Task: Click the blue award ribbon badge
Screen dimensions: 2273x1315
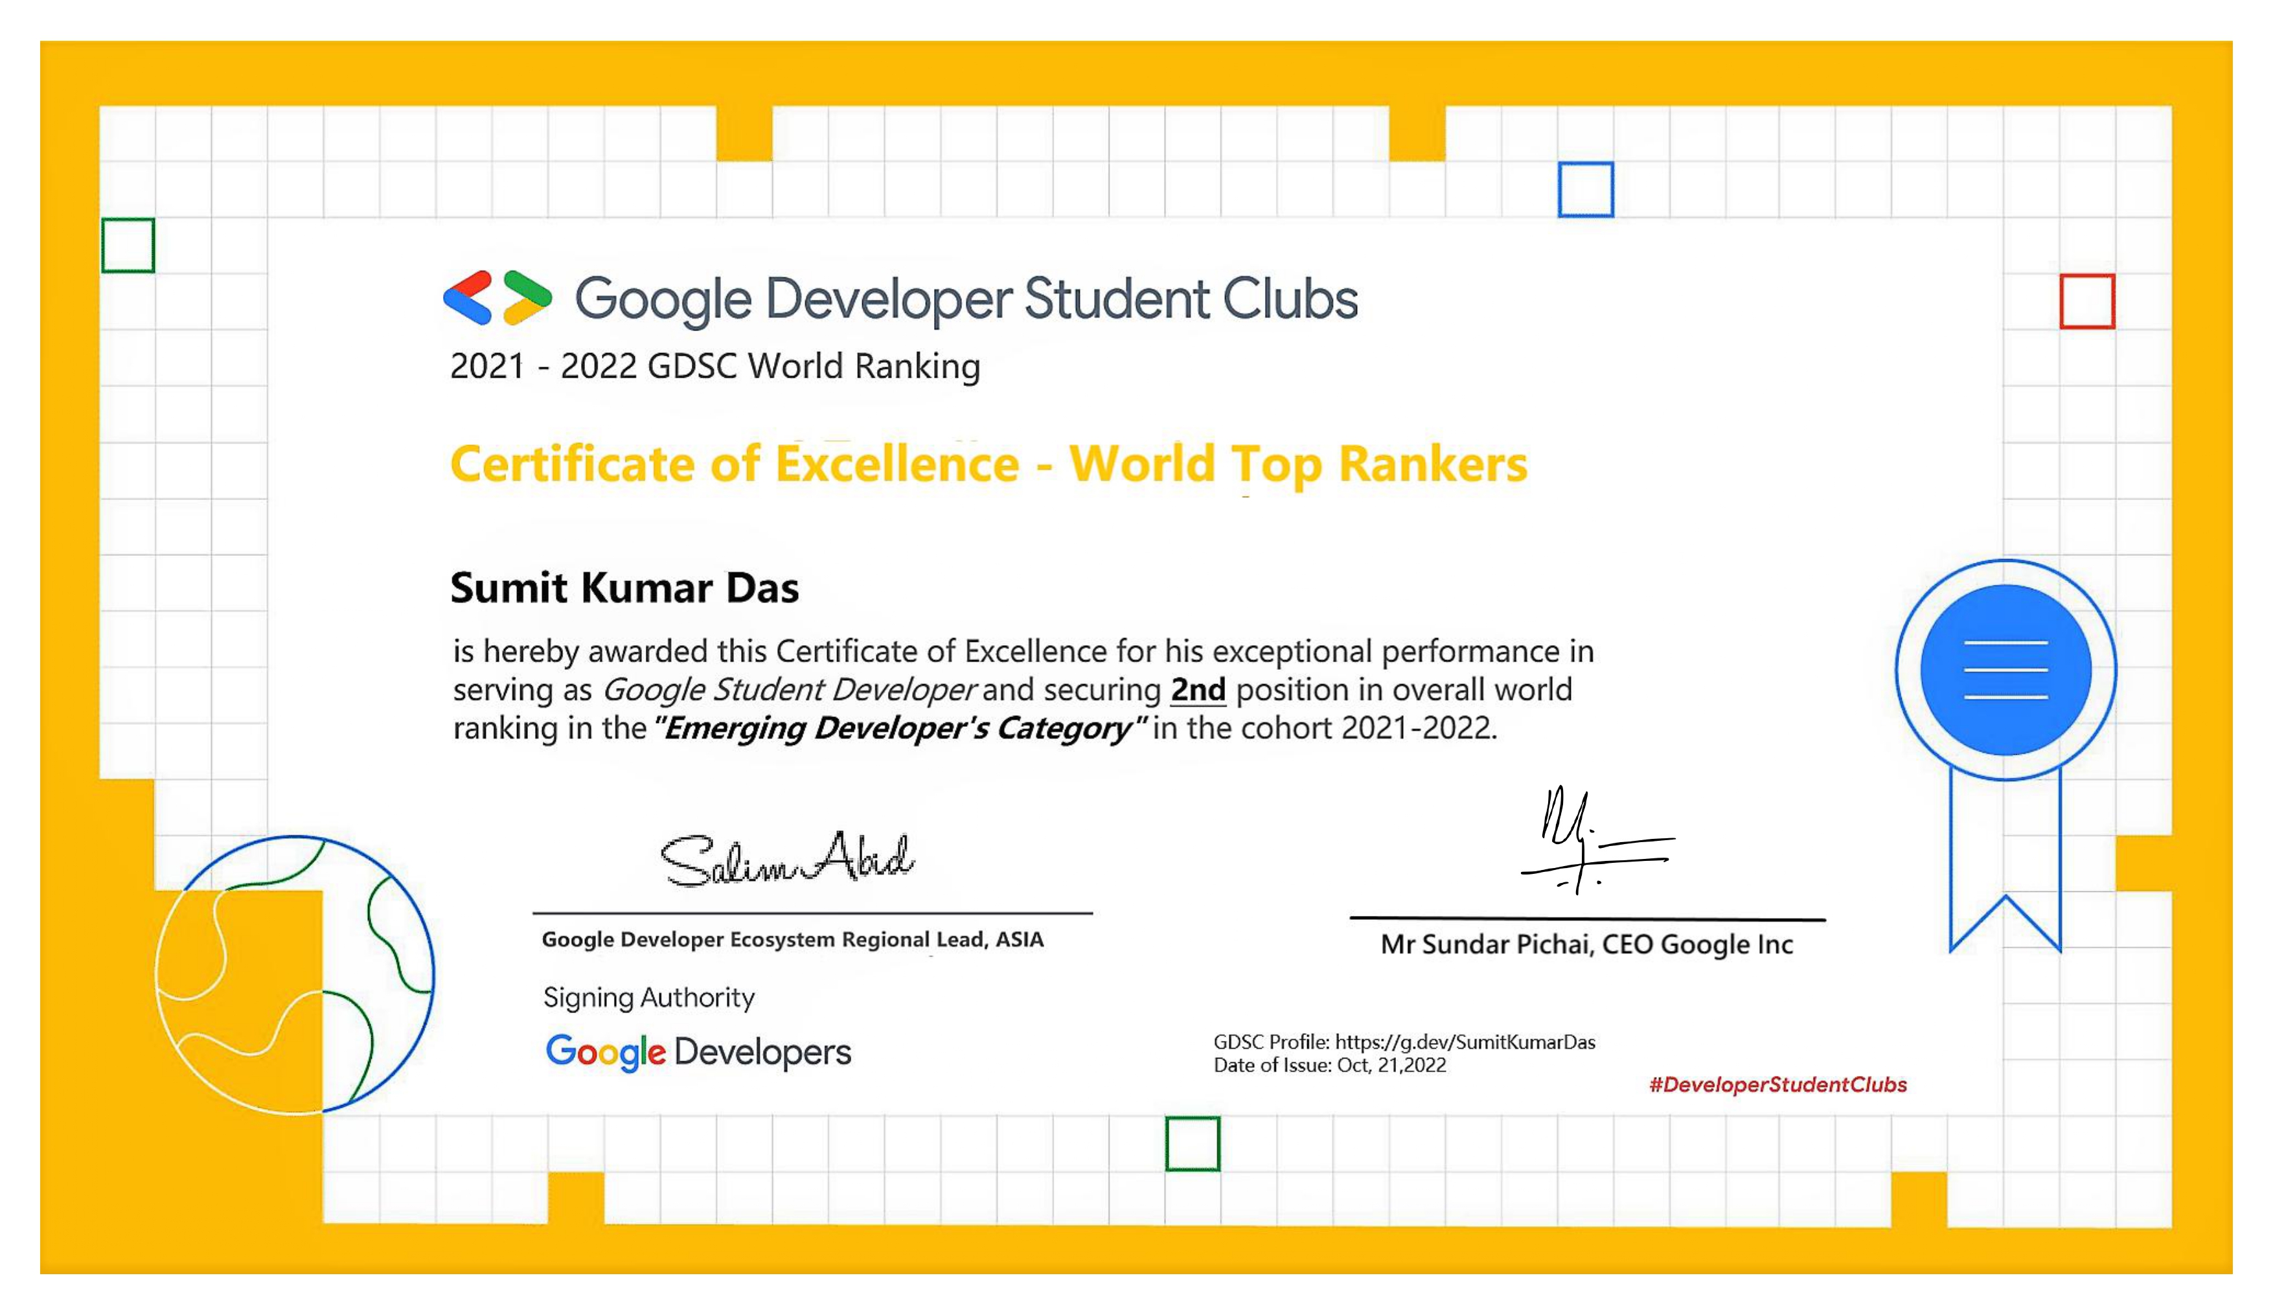Action: pyautogui.click(x=2005, y=670)
